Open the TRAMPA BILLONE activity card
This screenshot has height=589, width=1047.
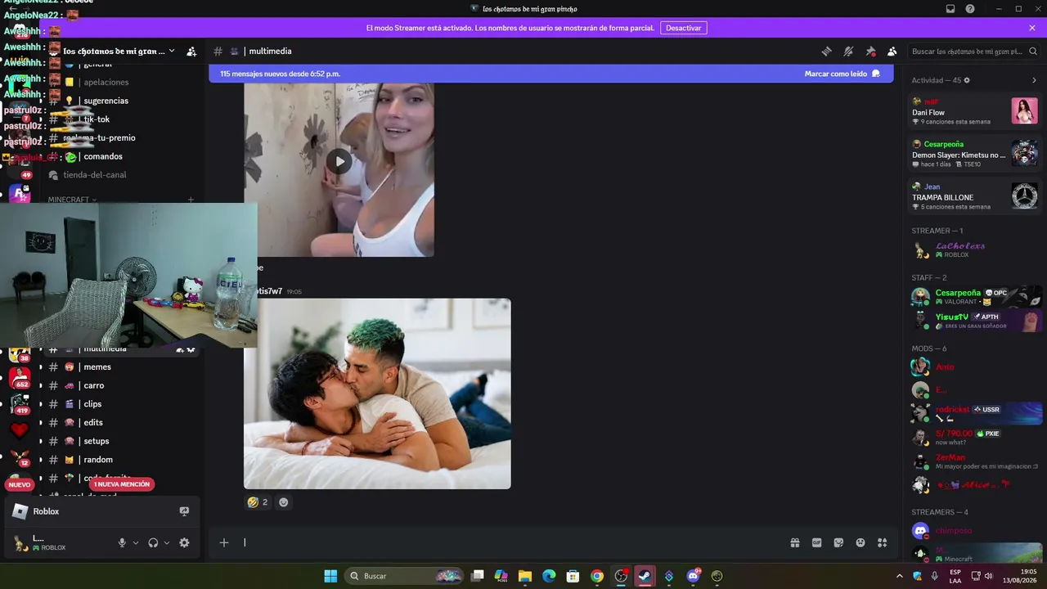pyautogui.click(x=974, y=196)
